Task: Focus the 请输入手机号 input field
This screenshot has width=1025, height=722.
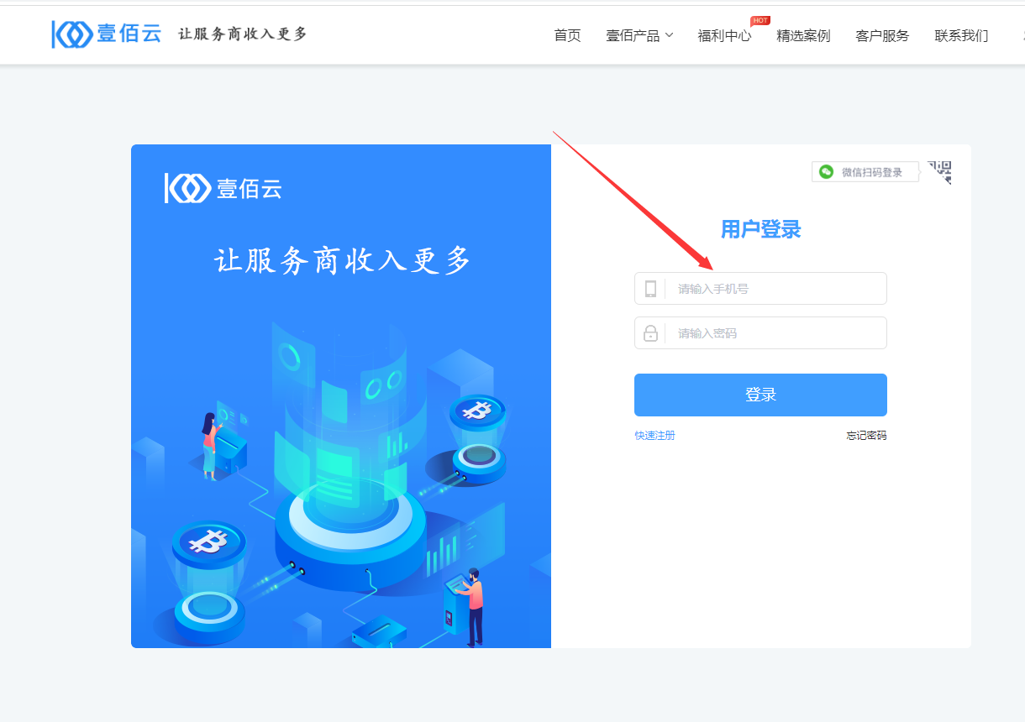Action: pos(760,288)
